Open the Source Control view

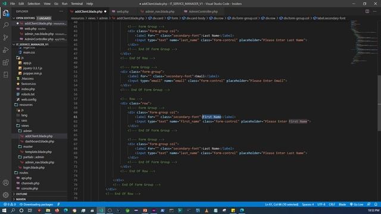coord(5,37)
